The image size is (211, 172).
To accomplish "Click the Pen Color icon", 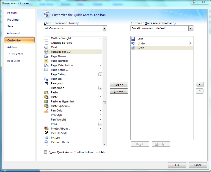I will pyautogui.click(x=46, y=110).
